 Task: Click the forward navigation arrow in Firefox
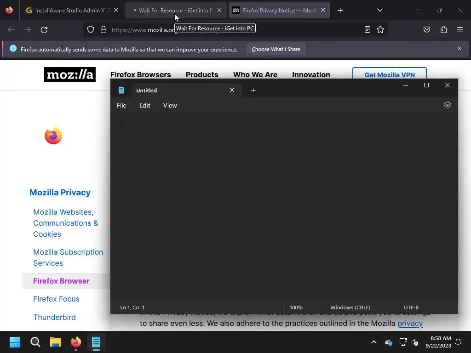tap(28, 30)
